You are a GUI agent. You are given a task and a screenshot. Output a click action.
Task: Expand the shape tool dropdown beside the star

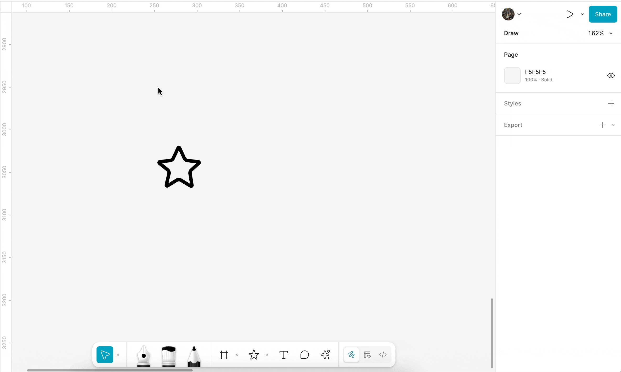tap(267, 355)
